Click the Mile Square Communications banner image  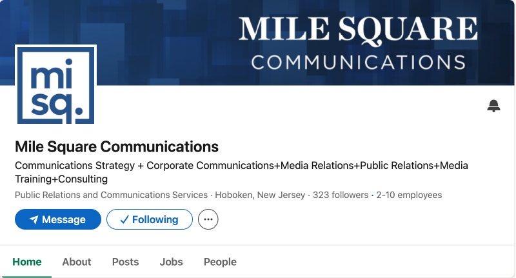pos(258,43)
